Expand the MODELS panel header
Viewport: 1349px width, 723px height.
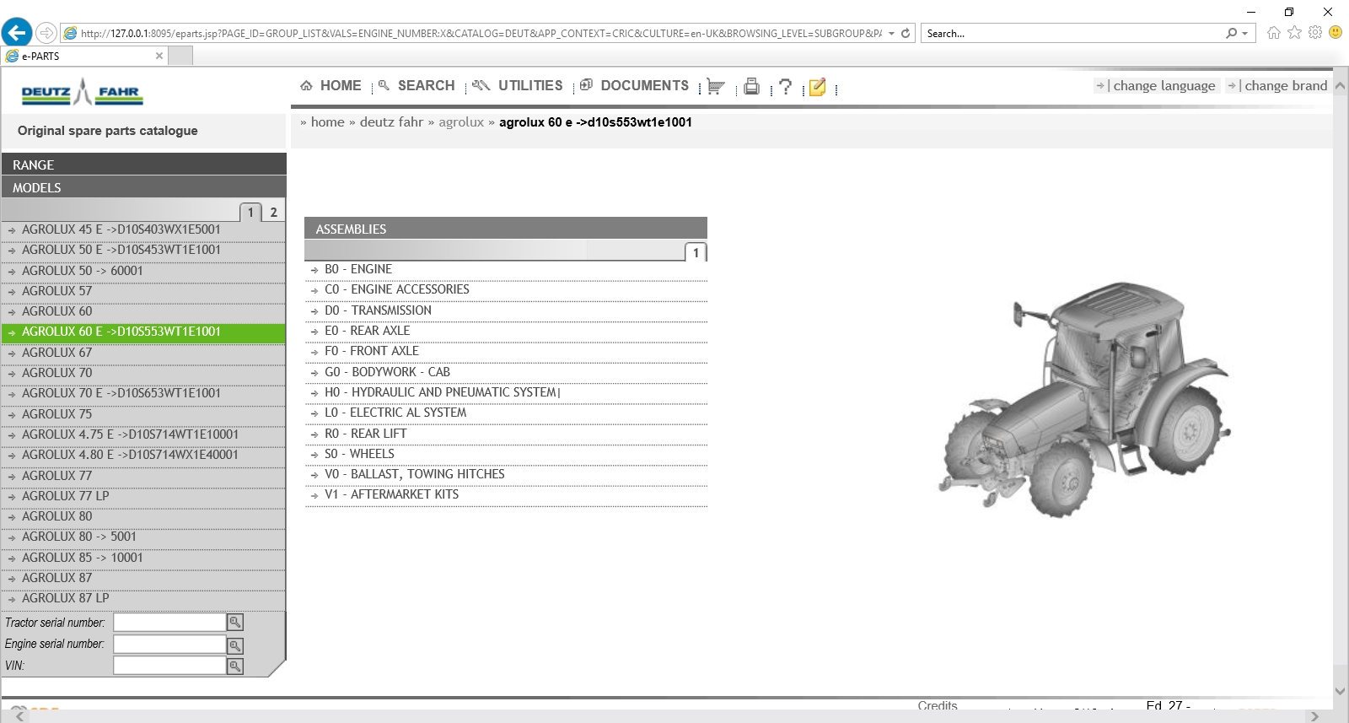144,187
